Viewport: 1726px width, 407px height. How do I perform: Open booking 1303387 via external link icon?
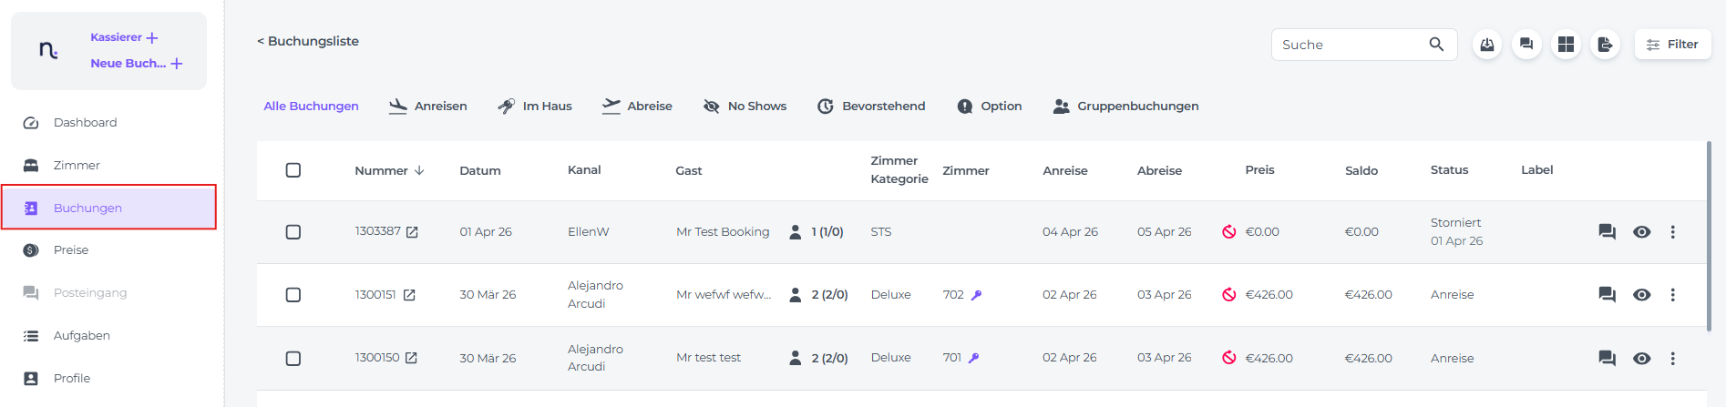[412, 232]
